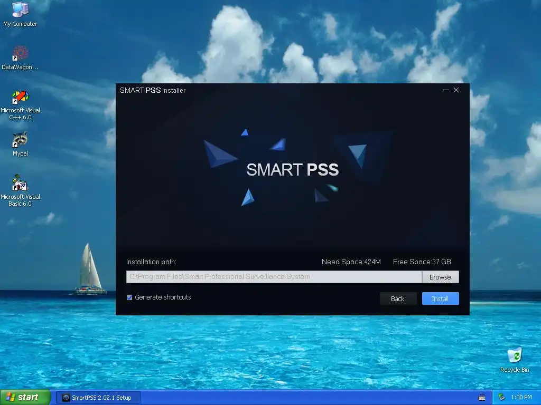Image resolution: width=541 pixels, height=405 pixels.
Task: Select the Mypal raccoon desktop icon
Action: [x=20, y=144]
